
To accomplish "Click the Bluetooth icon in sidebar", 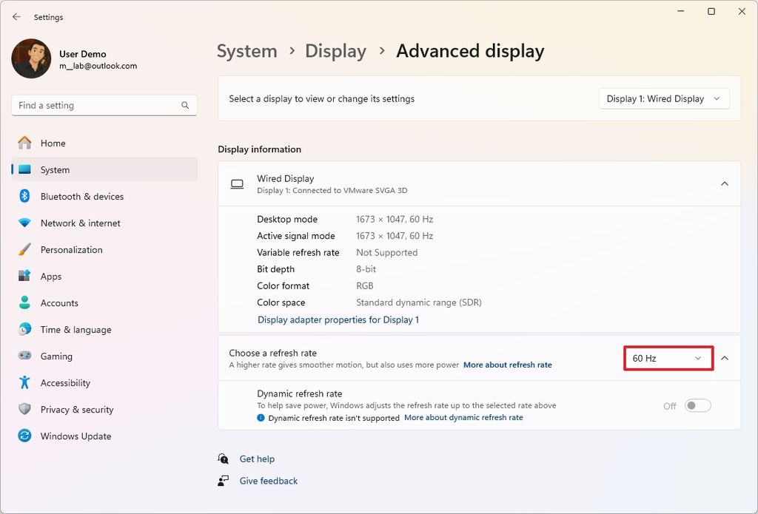I will pos(24,196).
